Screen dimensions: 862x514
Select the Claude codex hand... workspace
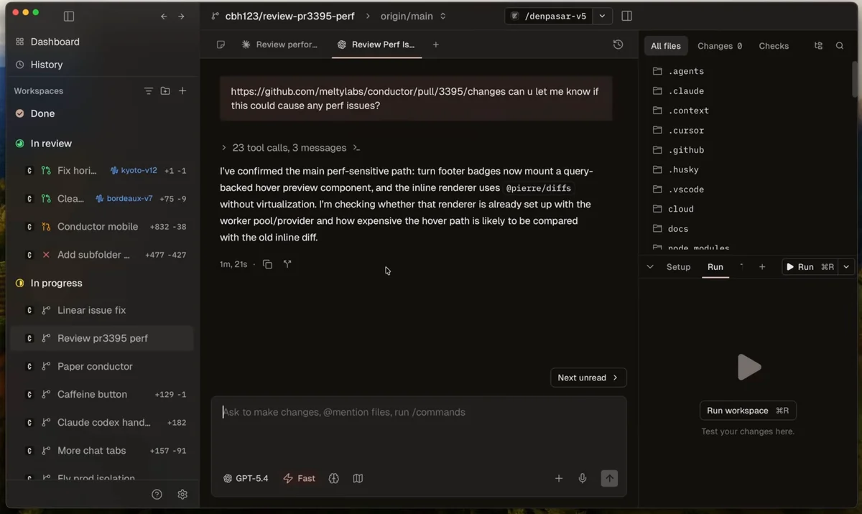coord(102,422)
